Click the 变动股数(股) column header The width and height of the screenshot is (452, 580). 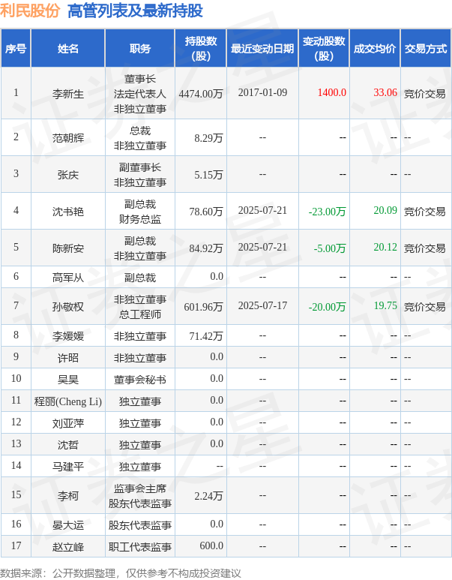pos(324,49)
